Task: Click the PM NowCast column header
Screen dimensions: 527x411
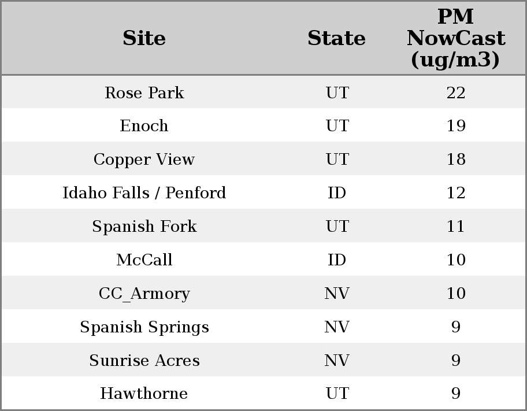Action: [x=456, y=38]
